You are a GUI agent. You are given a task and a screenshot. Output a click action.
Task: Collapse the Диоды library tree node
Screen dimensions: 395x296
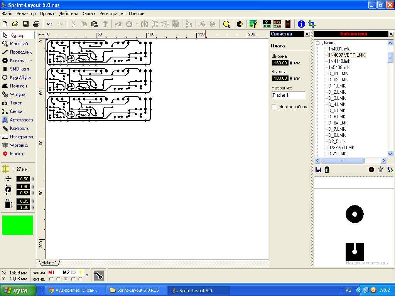click(318, 43)
